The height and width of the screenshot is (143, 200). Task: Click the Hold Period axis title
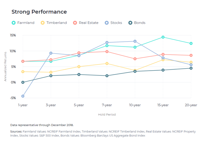click(x=107, y=115)
